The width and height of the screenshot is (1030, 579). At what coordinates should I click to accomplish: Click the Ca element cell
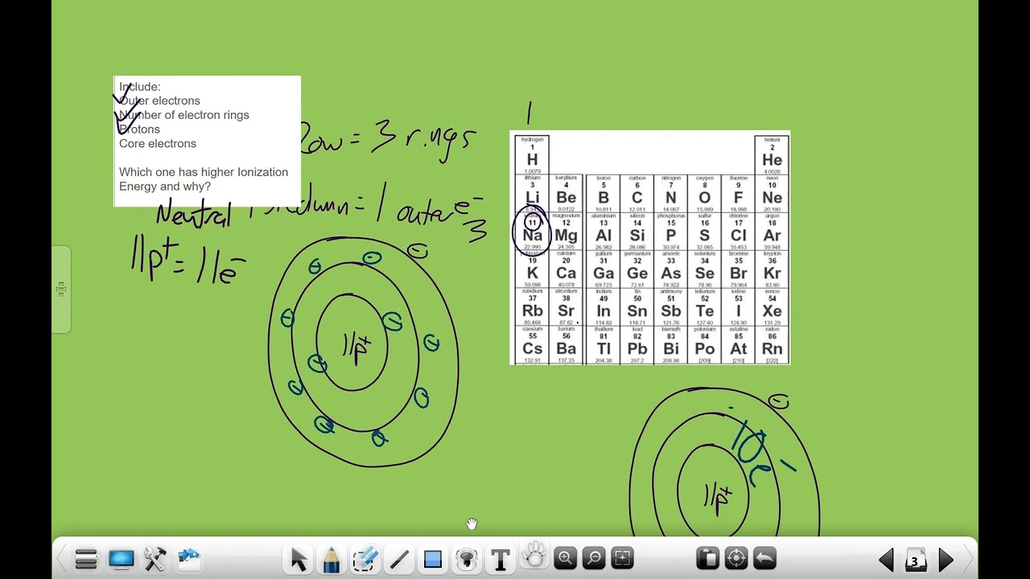tap(566, 269)
